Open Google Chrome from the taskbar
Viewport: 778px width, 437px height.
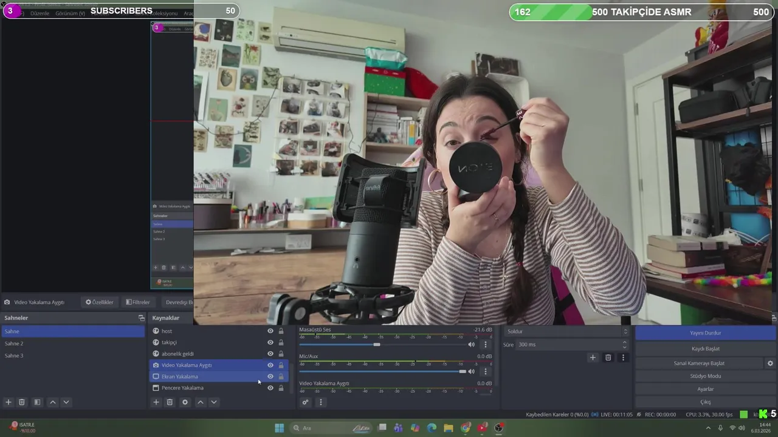pos(465,428)
